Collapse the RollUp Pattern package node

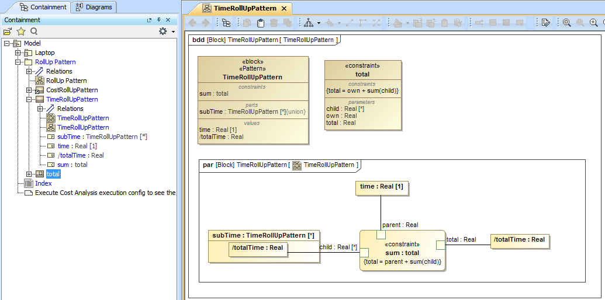click(x=18, y=62)
